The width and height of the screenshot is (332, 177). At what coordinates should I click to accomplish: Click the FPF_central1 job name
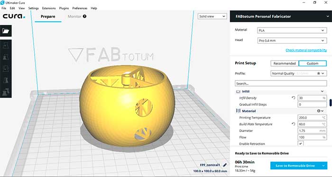[210, 165]
